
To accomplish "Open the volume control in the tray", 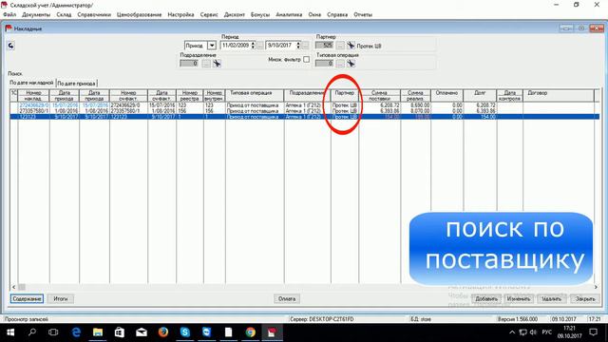I will tap(533, 332).
